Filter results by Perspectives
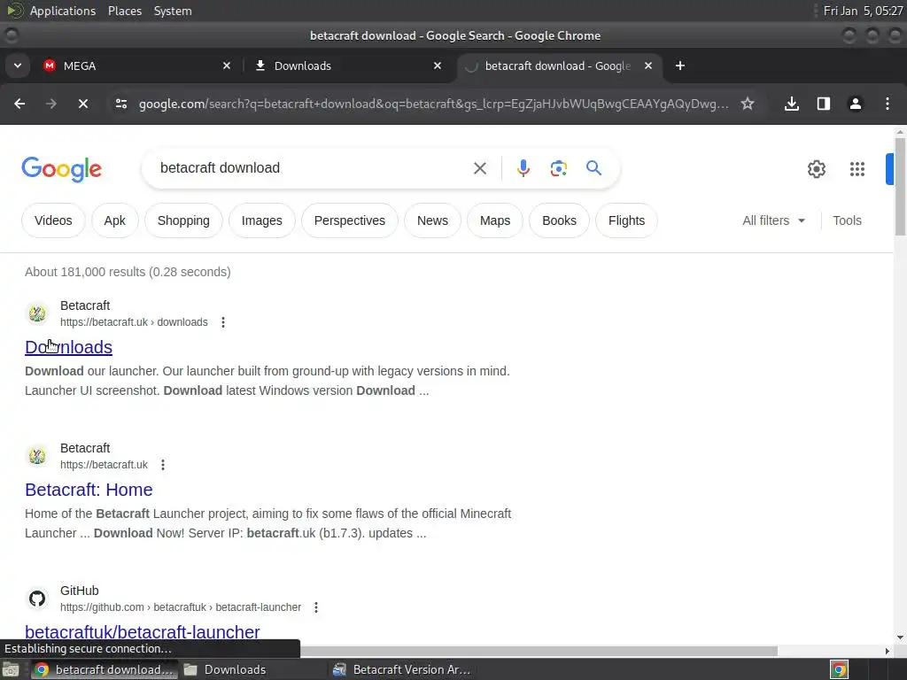Viewport: 907px width, 680px height. (x=349, y=220)
